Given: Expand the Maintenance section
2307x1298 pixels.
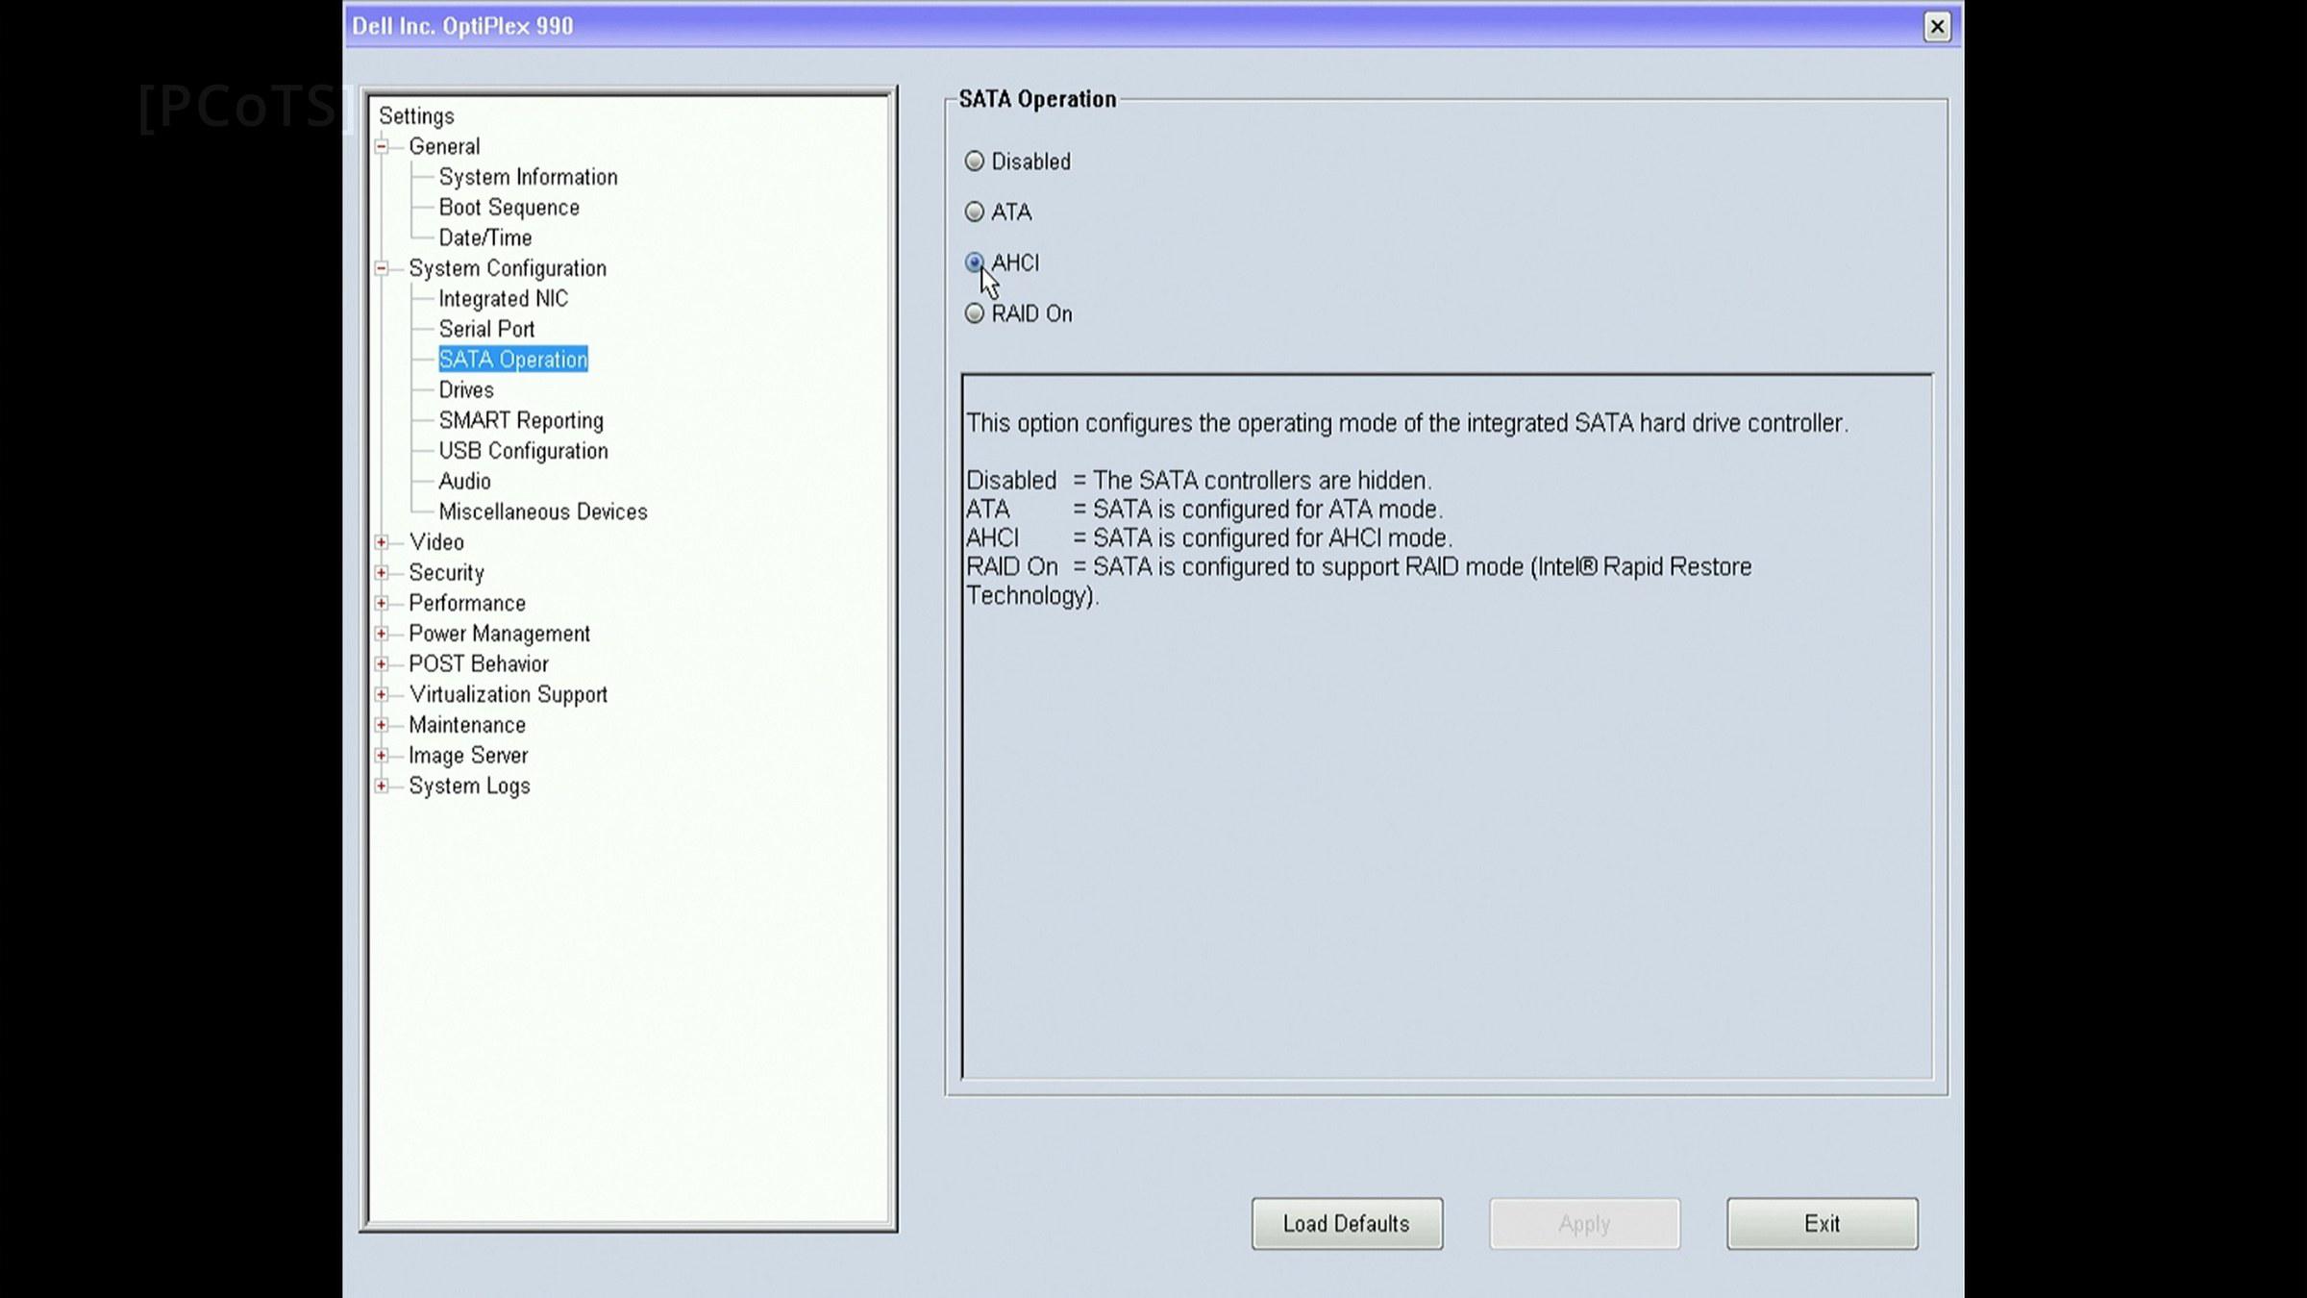Looking at the screenshot, I should click(x=382, y=725).
